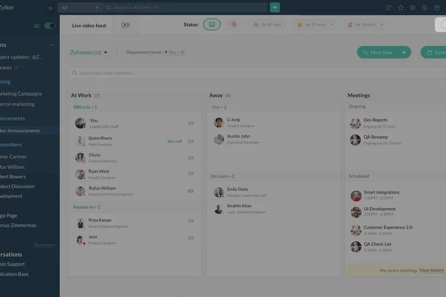
Task: Click video icon in Olivia row
Action: pos(191,158)
